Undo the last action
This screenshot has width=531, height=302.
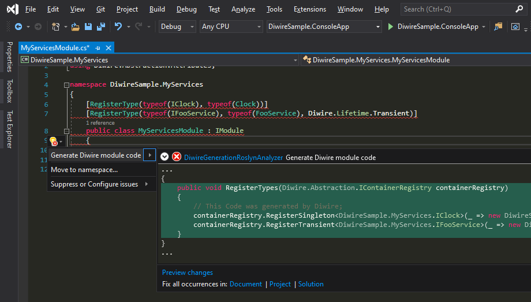[x=118, y=27]
